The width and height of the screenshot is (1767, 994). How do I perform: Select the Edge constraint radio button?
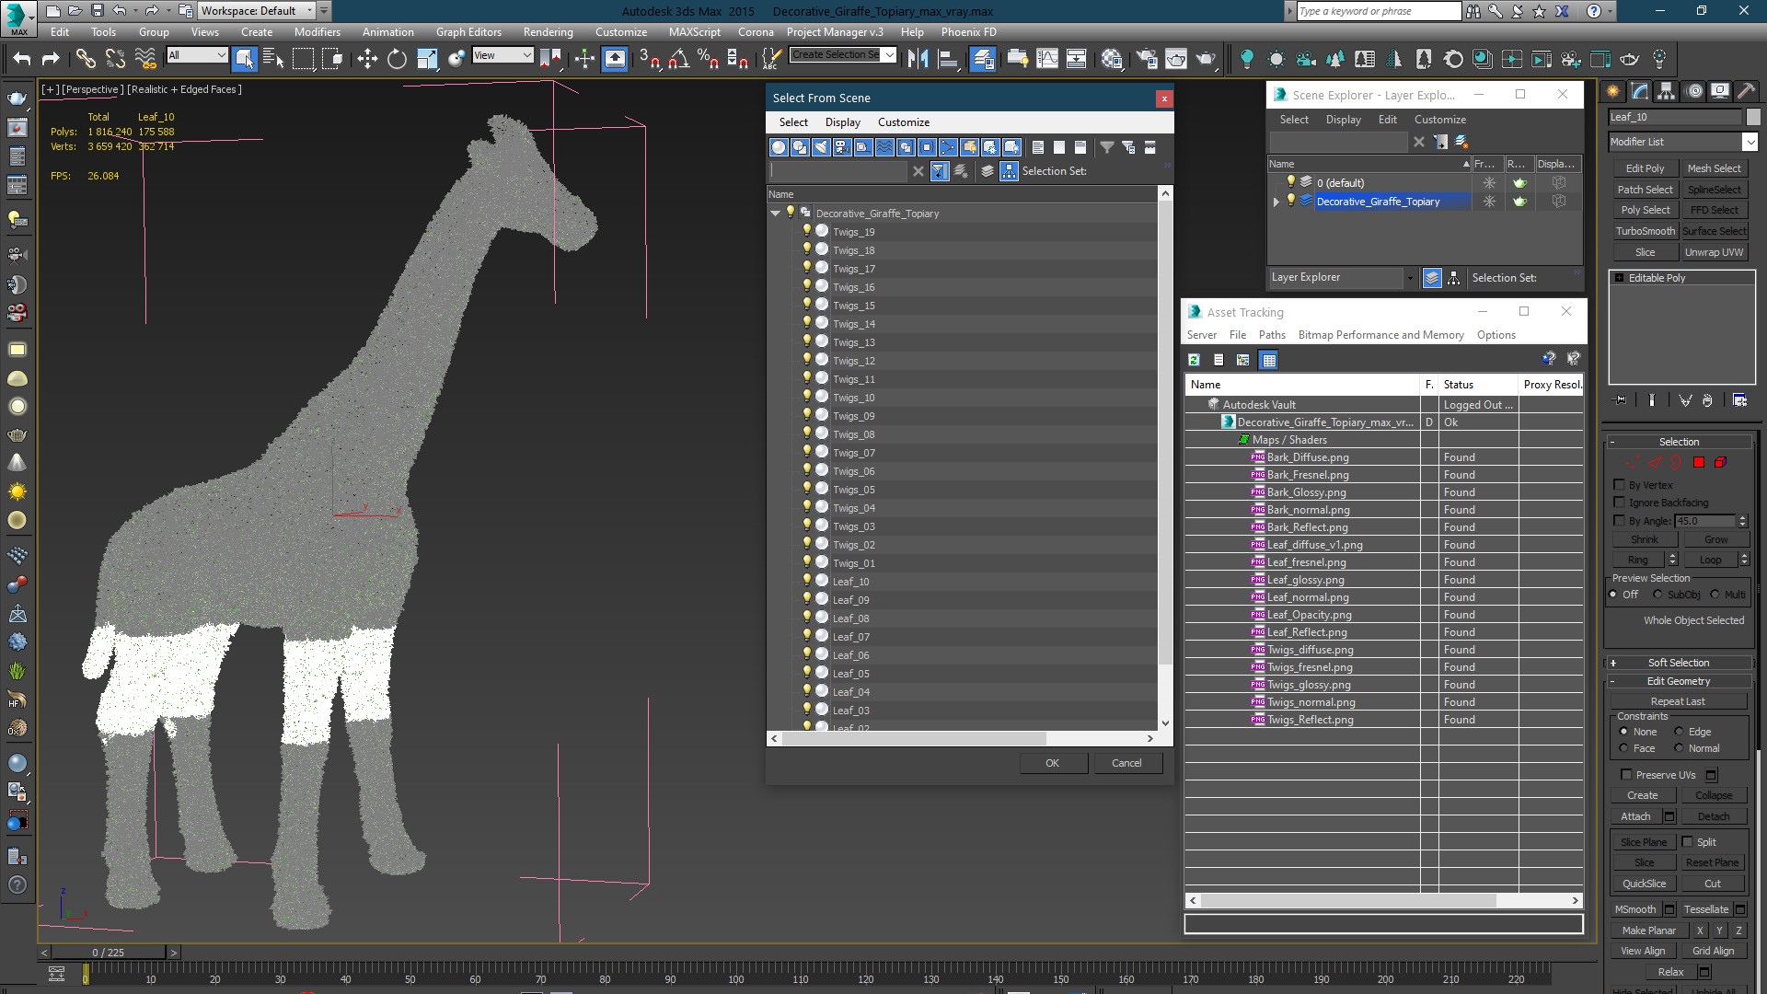[x=1679, y=732]
